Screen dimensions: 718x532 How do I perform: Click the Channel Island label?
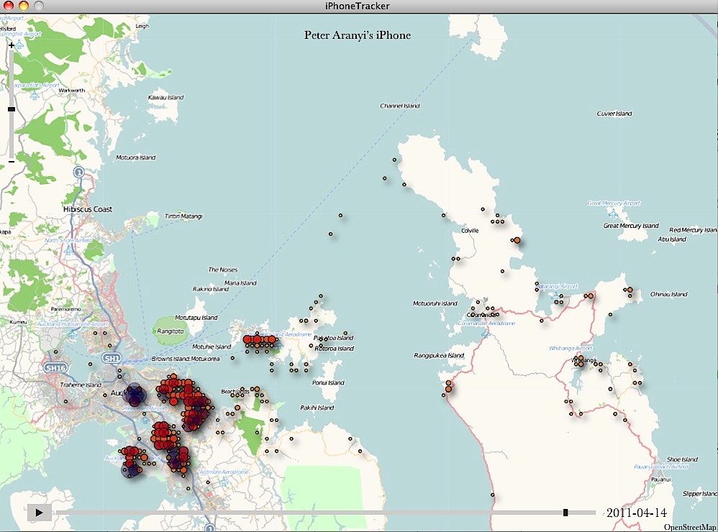(400, 106)
